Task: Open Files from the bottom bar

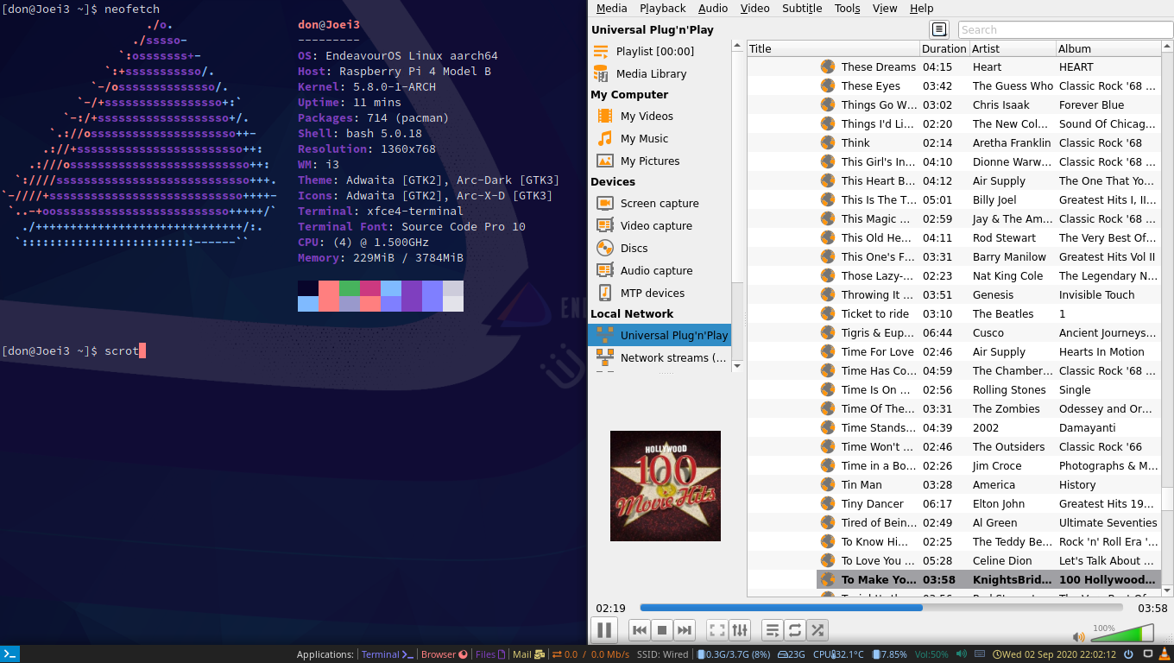Action: (490, 654)
